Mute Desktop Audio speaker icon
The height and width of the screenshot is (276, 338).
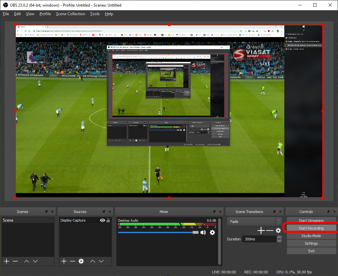pos(203,232)
